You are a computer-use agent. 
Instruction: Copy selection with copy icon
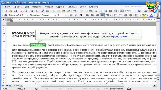pyautogui.click(x=59, y=11)
